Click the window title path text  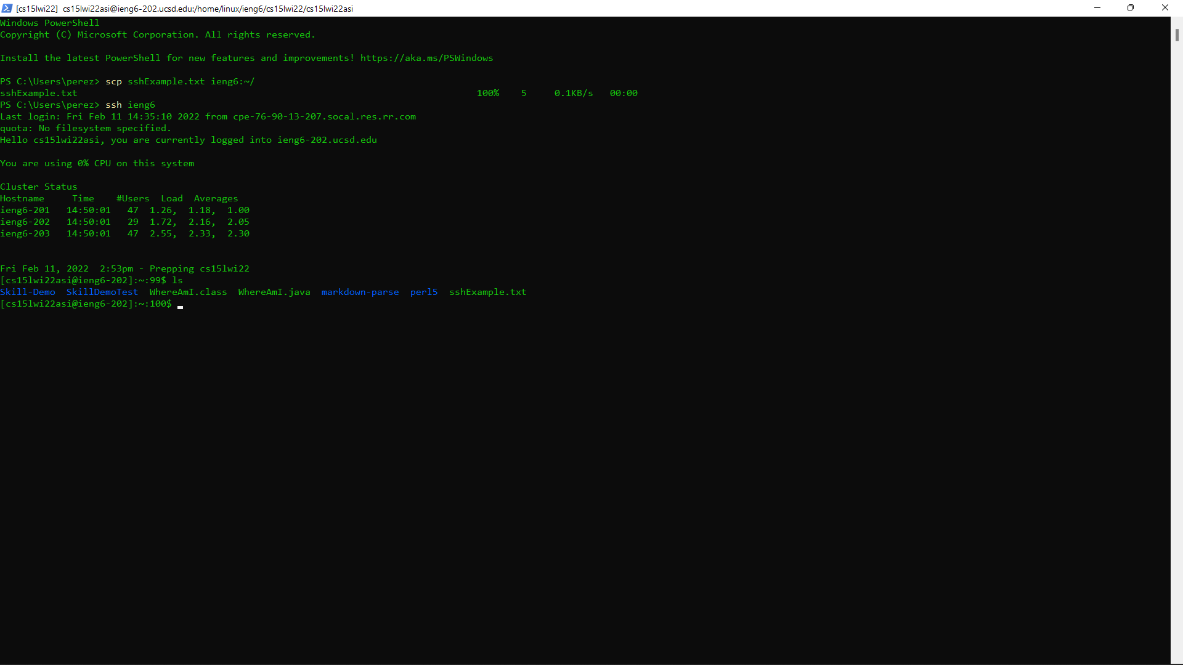[208, 9]
